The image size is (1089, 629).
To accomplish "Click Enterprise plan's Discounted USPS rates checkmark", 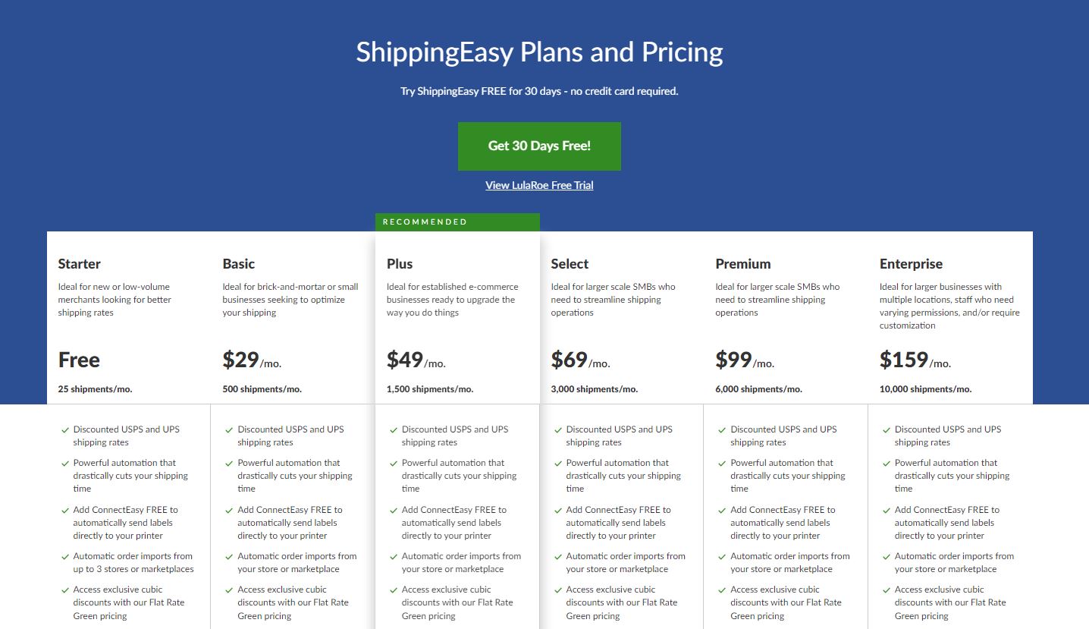I will pyautogui.click(x=887, y=430).
